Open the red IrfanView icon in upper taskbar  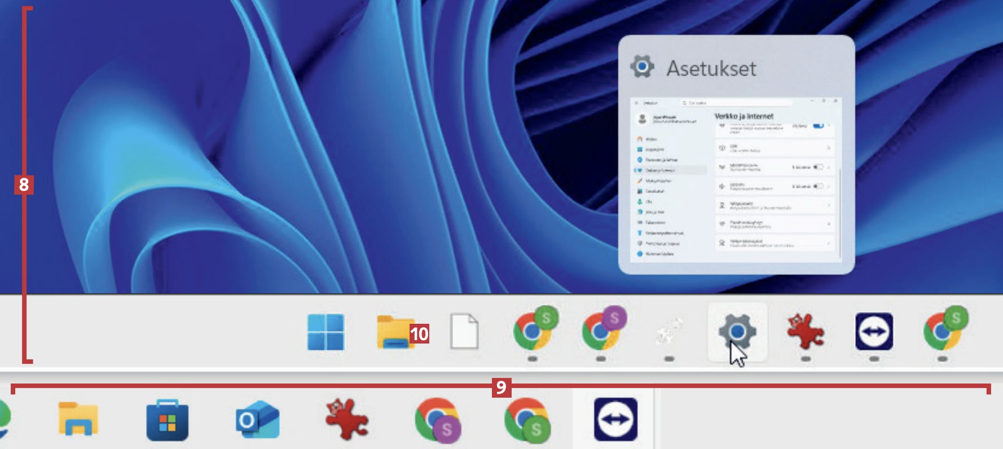point(806,331)
